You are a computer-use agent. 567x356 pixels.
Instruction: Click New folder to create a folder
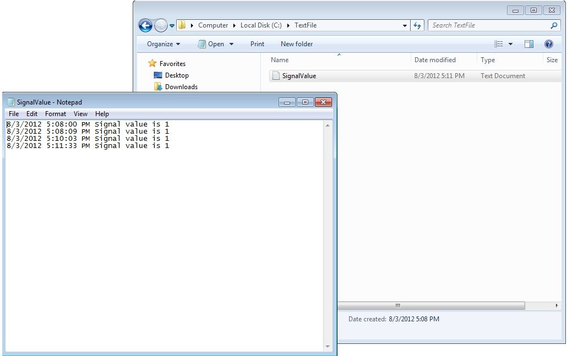tap(296, 43)
